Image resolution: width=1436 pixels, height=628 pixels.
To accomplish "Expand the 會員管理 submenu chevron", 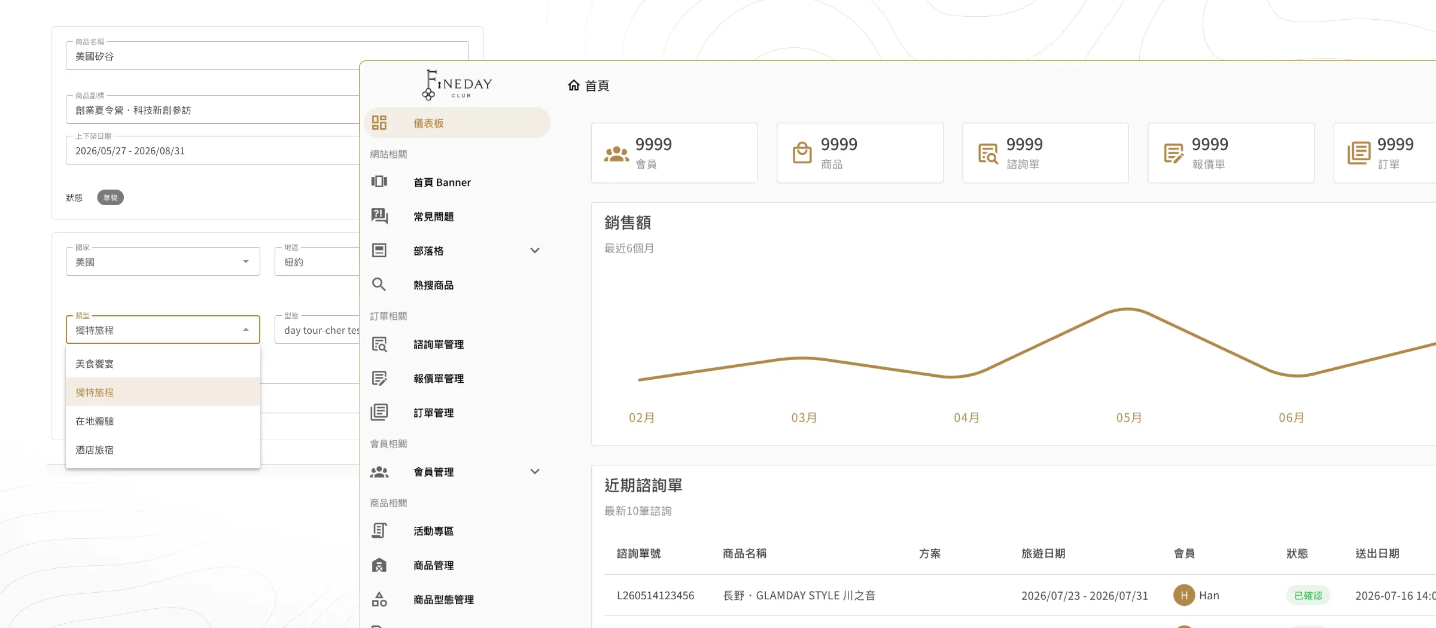I will coord(535,471).
